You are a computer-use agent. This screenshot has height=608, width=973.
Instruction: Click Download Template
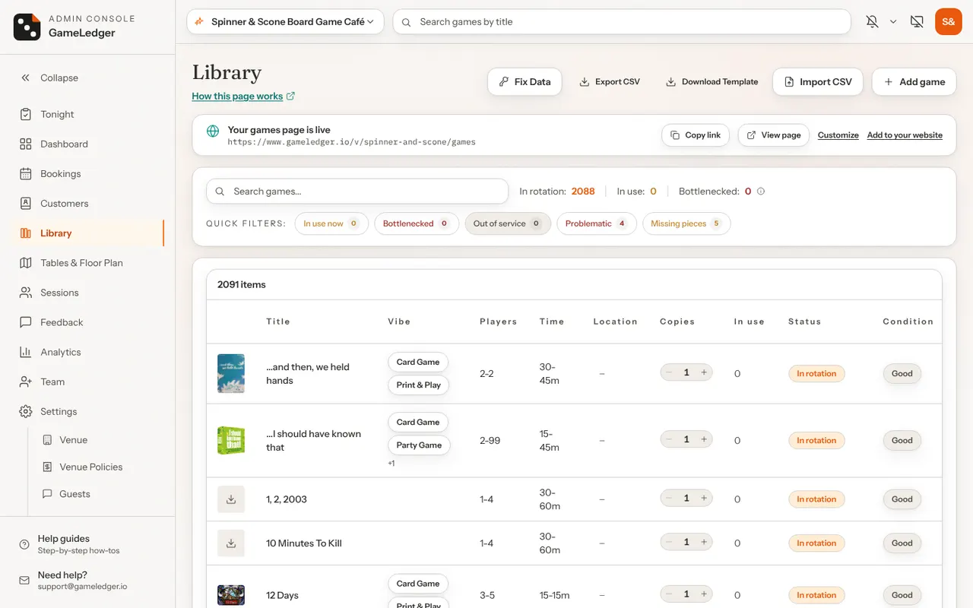coord(712,82)
